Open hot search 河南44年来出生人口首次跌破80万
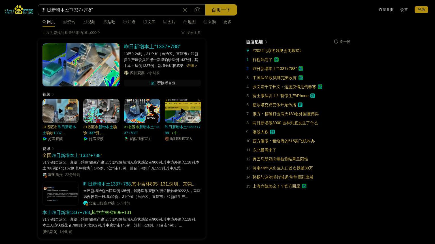Screen dimensions: 435x244 coord(283,168)
